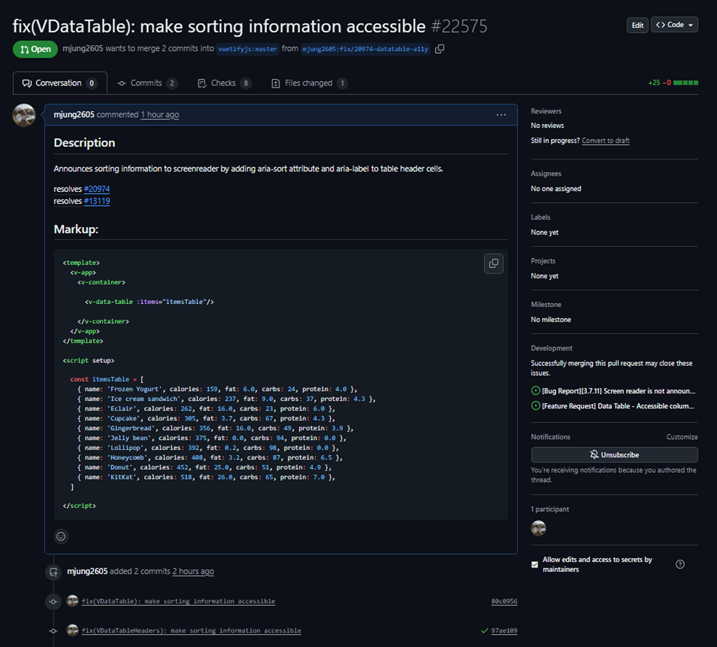The image size is (717, 647).
Task: Click participant avatar under 1 participant
Action: tap(538, 528)
